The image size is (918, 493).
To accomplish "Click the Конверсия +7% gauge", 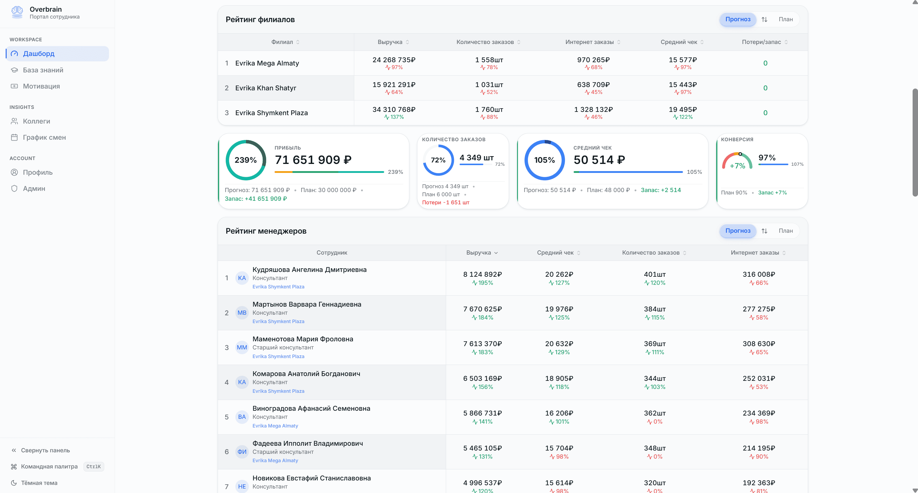I will click(737, 161).
